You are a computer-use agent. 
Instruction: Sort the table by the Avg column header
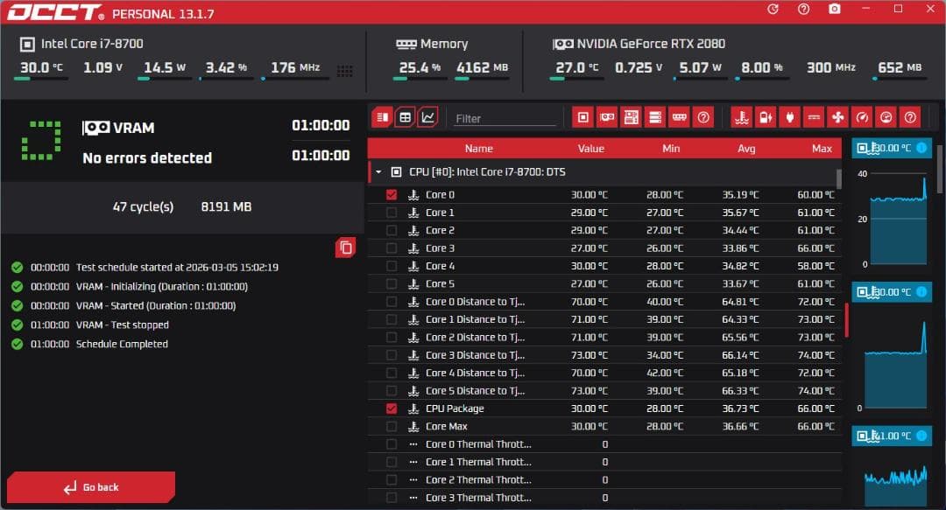click(746, 149)
